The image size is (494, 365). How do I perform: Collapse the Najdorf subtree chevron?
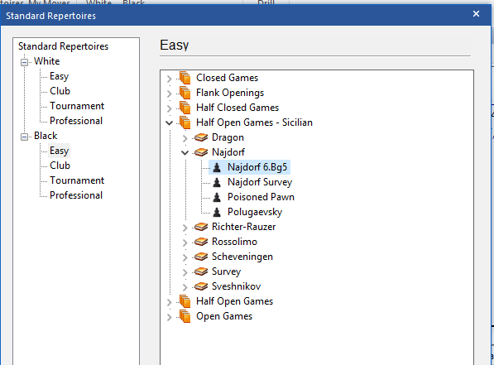click(x=185, y=152)
